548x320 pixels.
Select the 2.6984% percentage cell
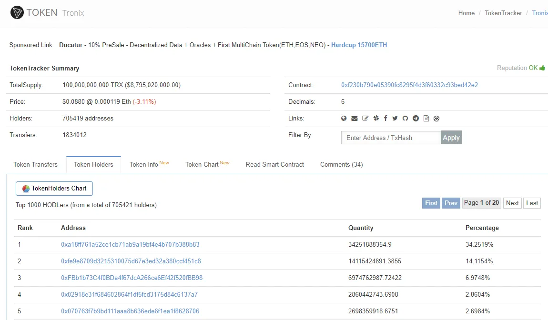point(478,311)
